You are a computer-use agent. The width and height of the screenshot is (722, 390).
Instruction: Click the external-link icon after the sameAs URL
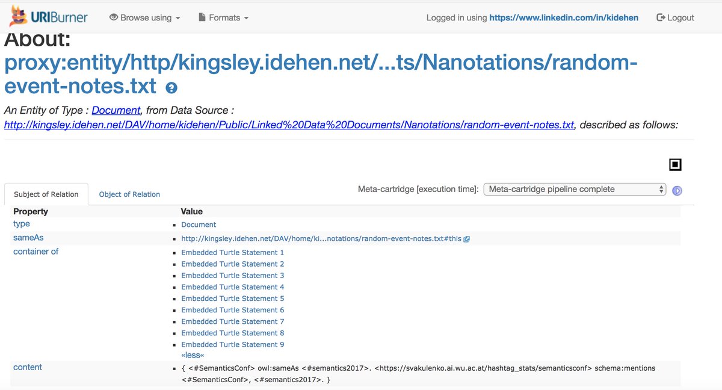point(466,238)
